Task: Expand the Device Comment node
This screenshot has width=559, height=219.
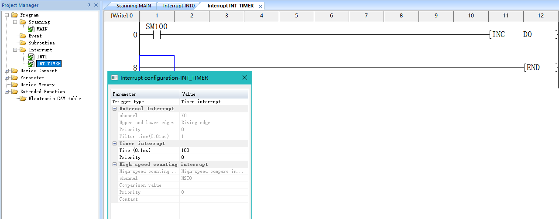Action: click(7, 71)
